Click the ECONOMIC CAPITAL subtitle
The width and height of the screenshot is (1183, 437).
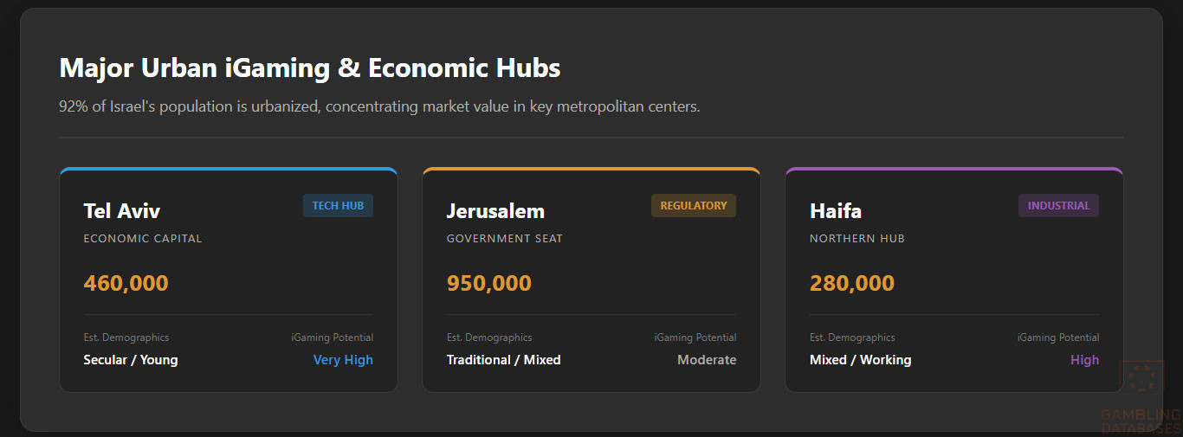[x=143, y=239]
